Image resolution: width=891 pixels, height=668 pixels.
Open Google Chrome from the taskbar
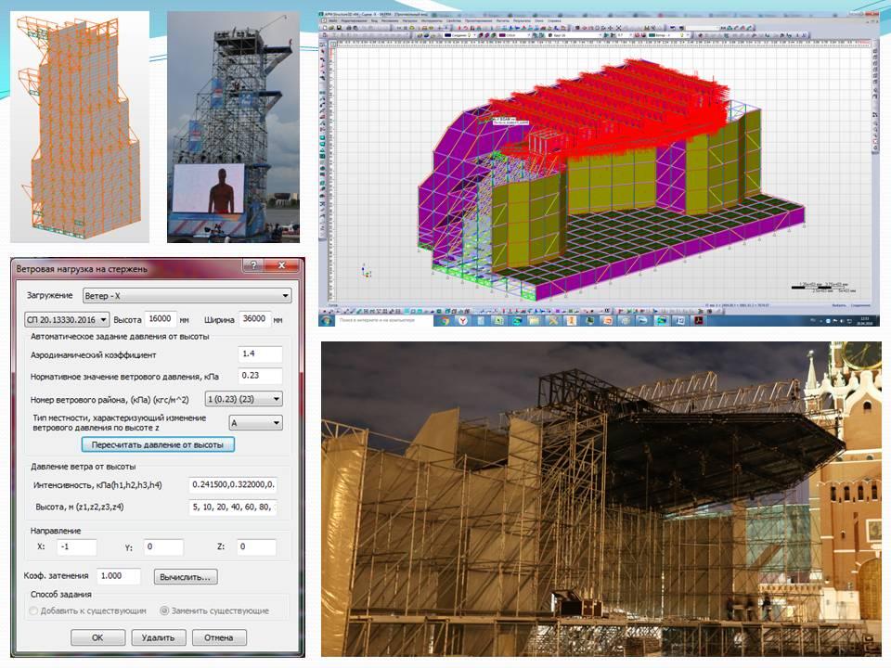(x=445, y=321)
